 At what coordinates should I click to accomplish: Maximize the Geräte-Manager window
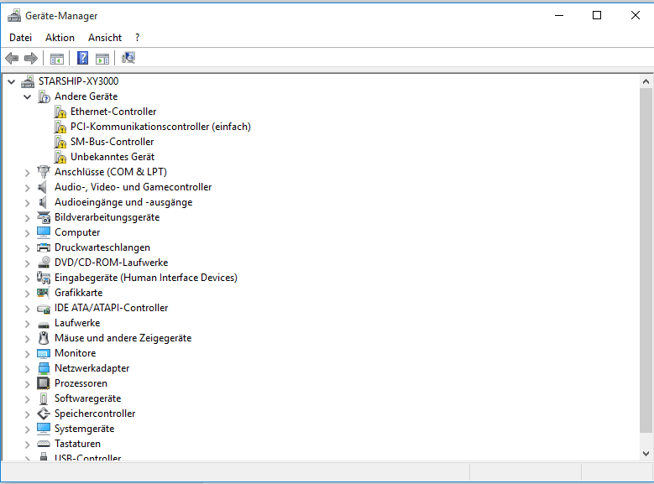point(597,15)
